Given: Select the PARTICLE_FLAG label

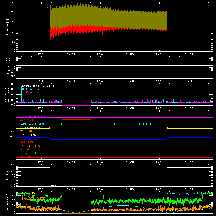Looking at the screenshot, I should click(30, 146).
